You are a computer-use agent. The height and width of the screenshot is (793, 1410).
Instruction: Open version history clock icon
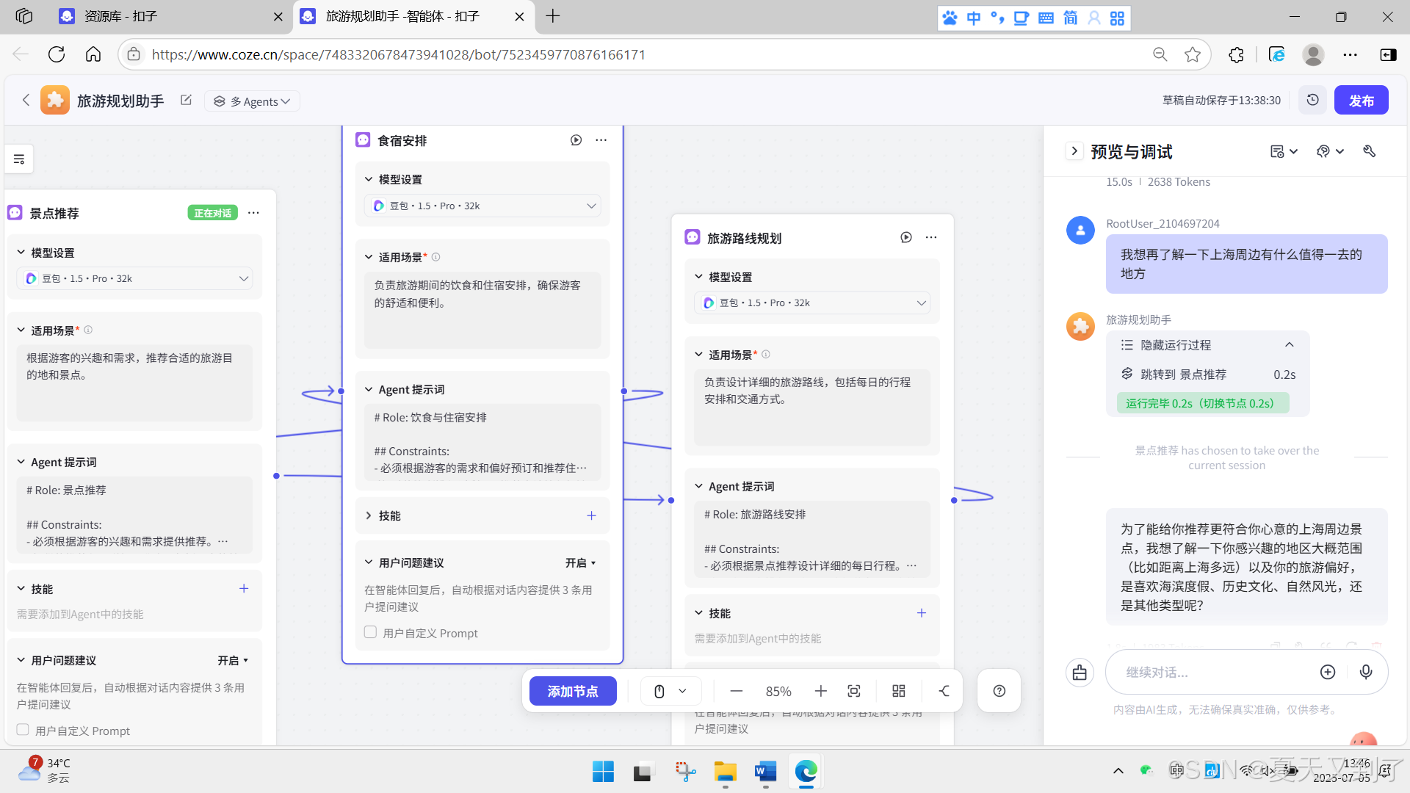[1312, 101]
